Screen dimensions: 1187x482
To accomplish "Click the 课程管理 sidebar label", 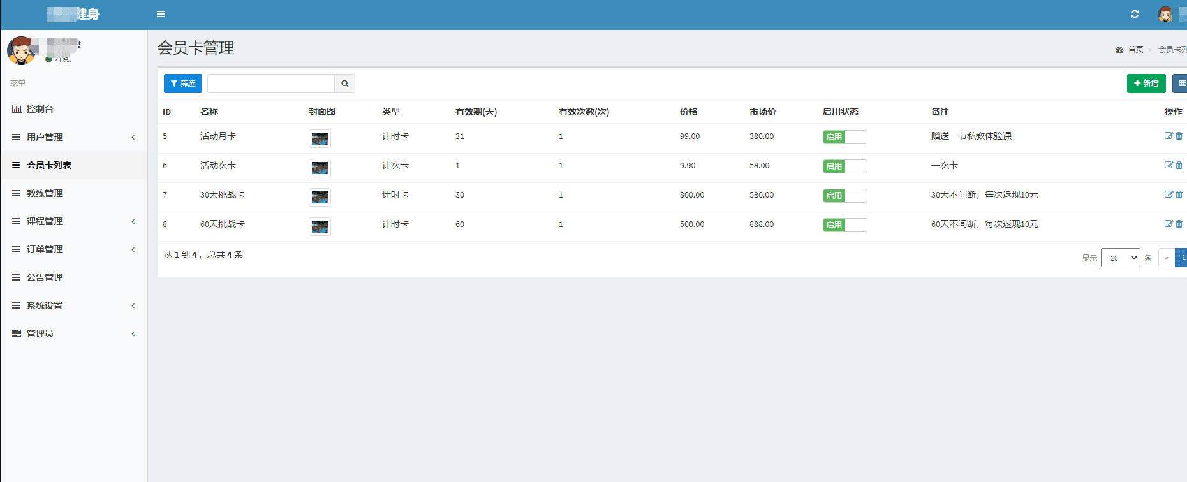I will (x=45, y=221).
